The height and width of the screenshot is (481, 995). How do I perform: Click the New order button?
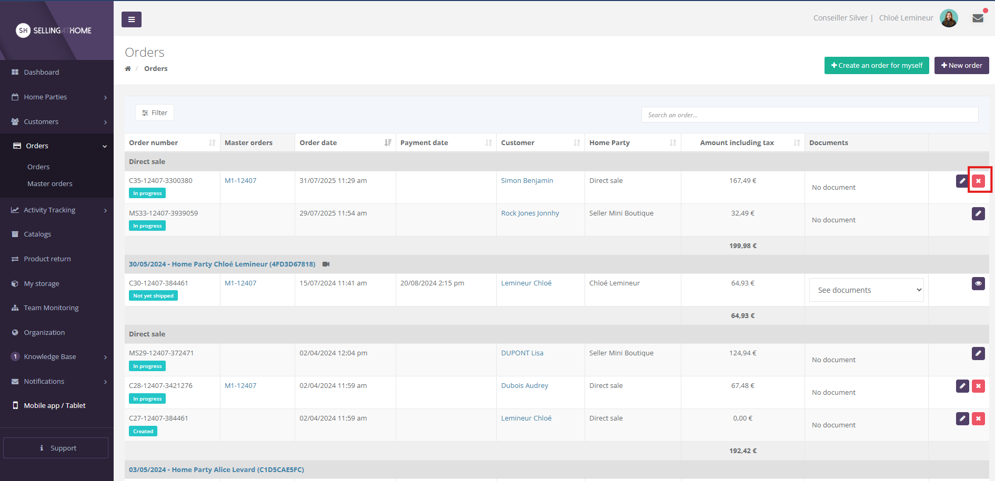click(961, 66)
